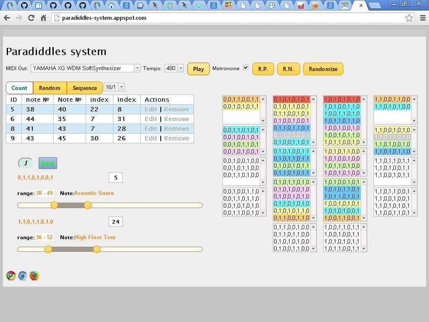Click the Chrome browser logo icon
The width and height of the screenshot is (429, 322).
[11, 275]
